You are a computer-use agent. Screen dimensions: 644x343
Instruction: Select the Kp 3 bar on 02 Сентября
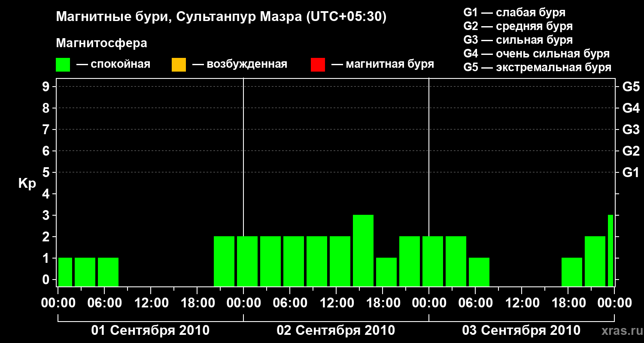pos(363,250)
